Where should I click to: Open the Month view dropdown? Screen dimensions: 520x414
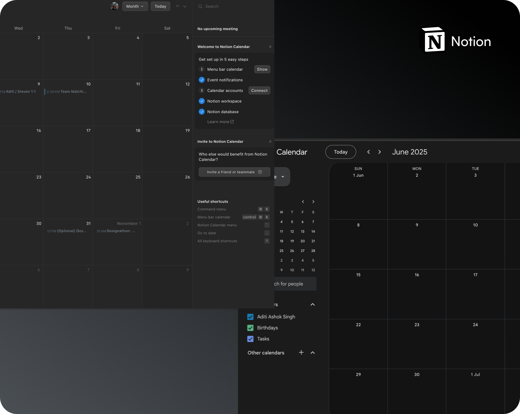pos(135,6)
